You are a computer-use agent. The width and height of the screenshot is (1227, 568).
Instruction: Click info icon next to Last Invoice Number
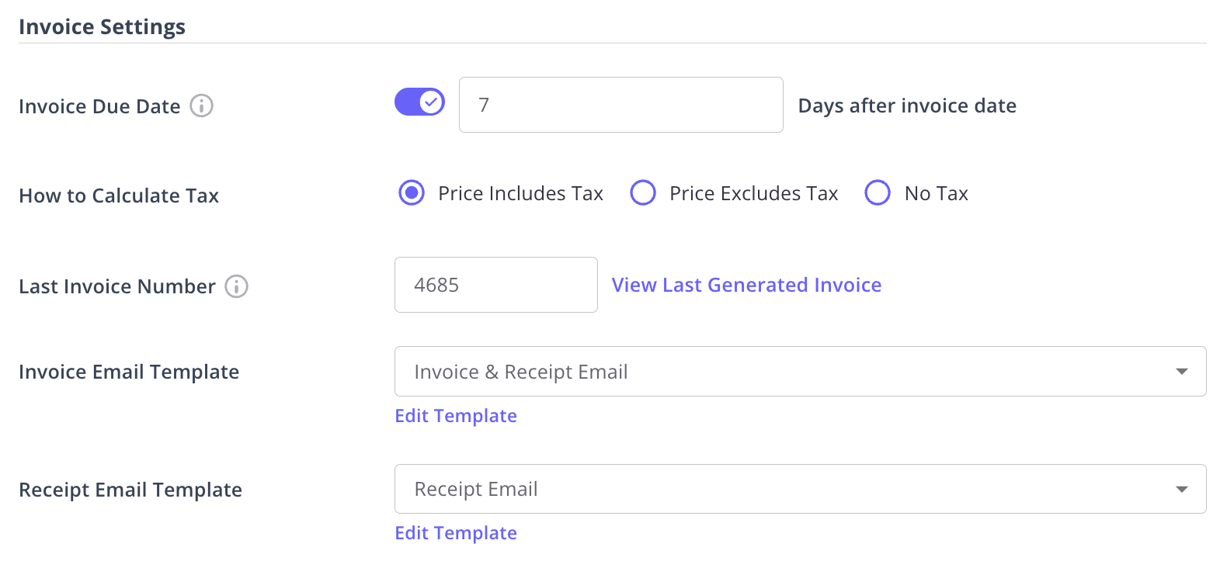point(237,286)
